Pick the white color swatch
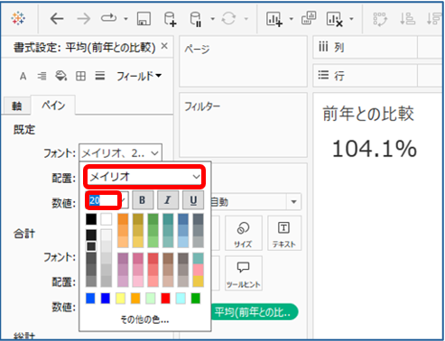Viewport: 445px width, 341px height. [107, 219]
